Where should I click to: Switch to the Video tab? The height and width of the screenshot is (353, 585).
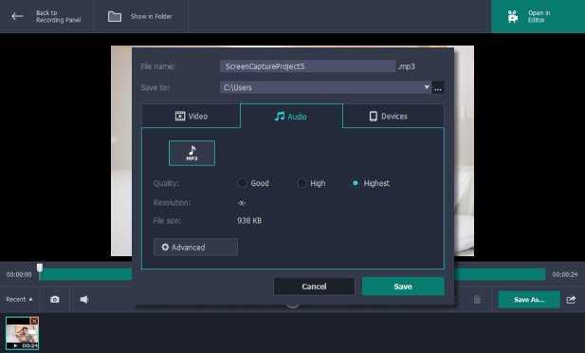click(191, 116)
